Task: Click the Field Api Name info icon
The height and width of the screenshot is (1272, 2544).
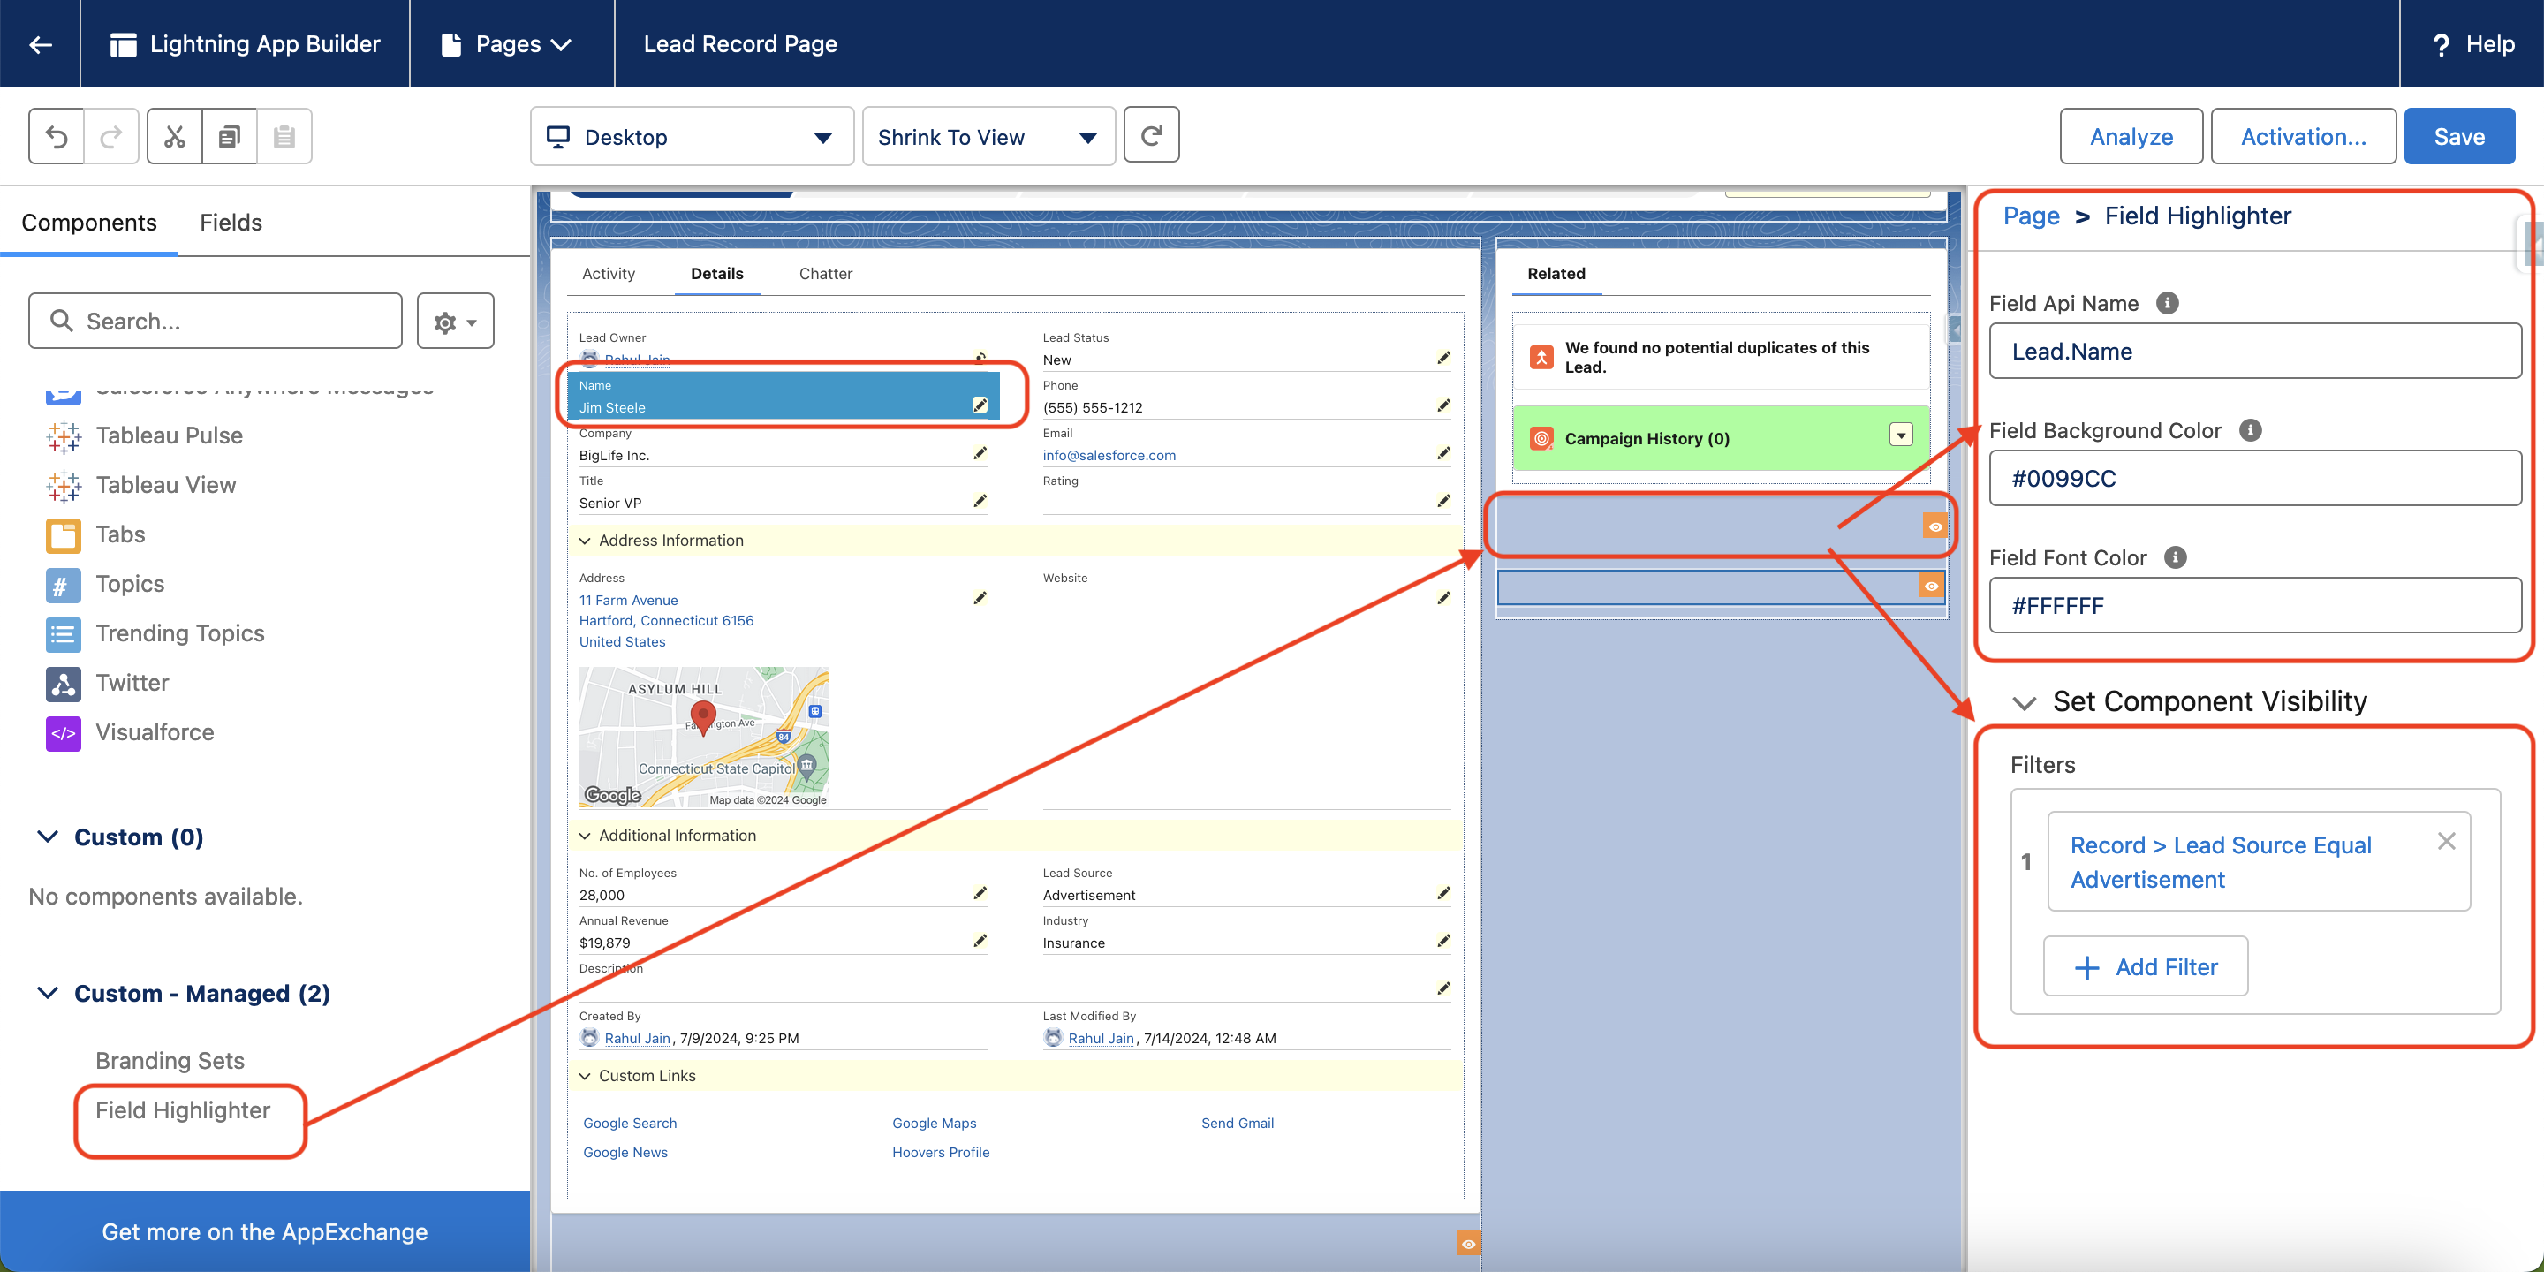Action: click(2168, 303)
